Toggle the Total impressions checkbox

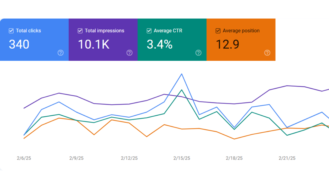pyautogui.click(x=80, y=31)
